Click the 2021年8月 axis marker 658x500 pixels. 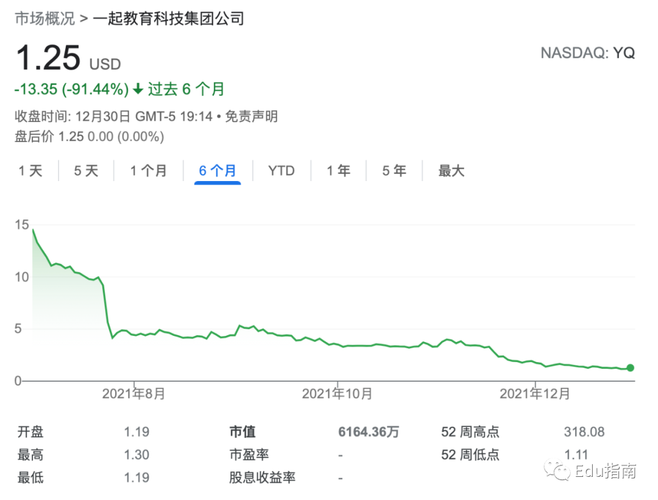134,393
